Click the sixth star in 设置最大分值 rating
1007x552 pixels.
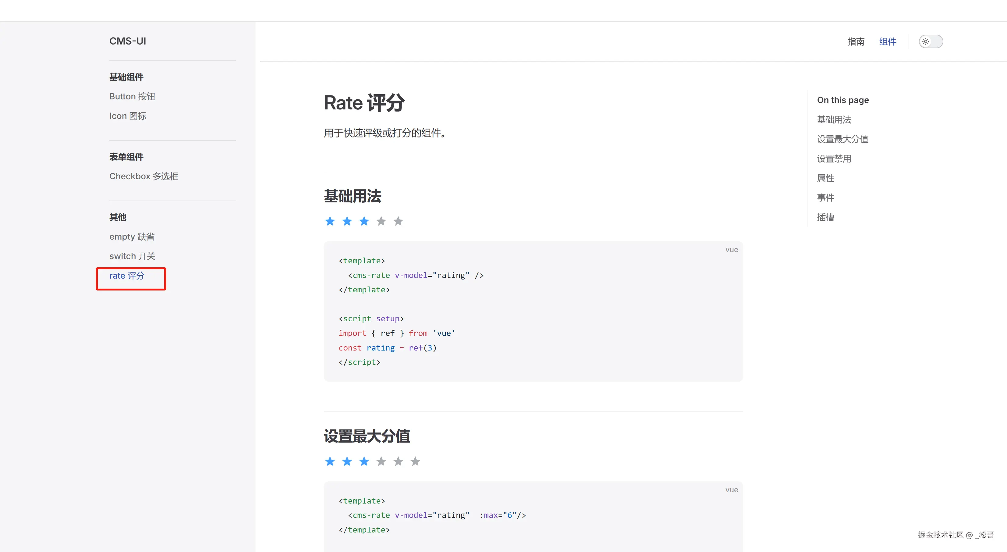[415, 461]
